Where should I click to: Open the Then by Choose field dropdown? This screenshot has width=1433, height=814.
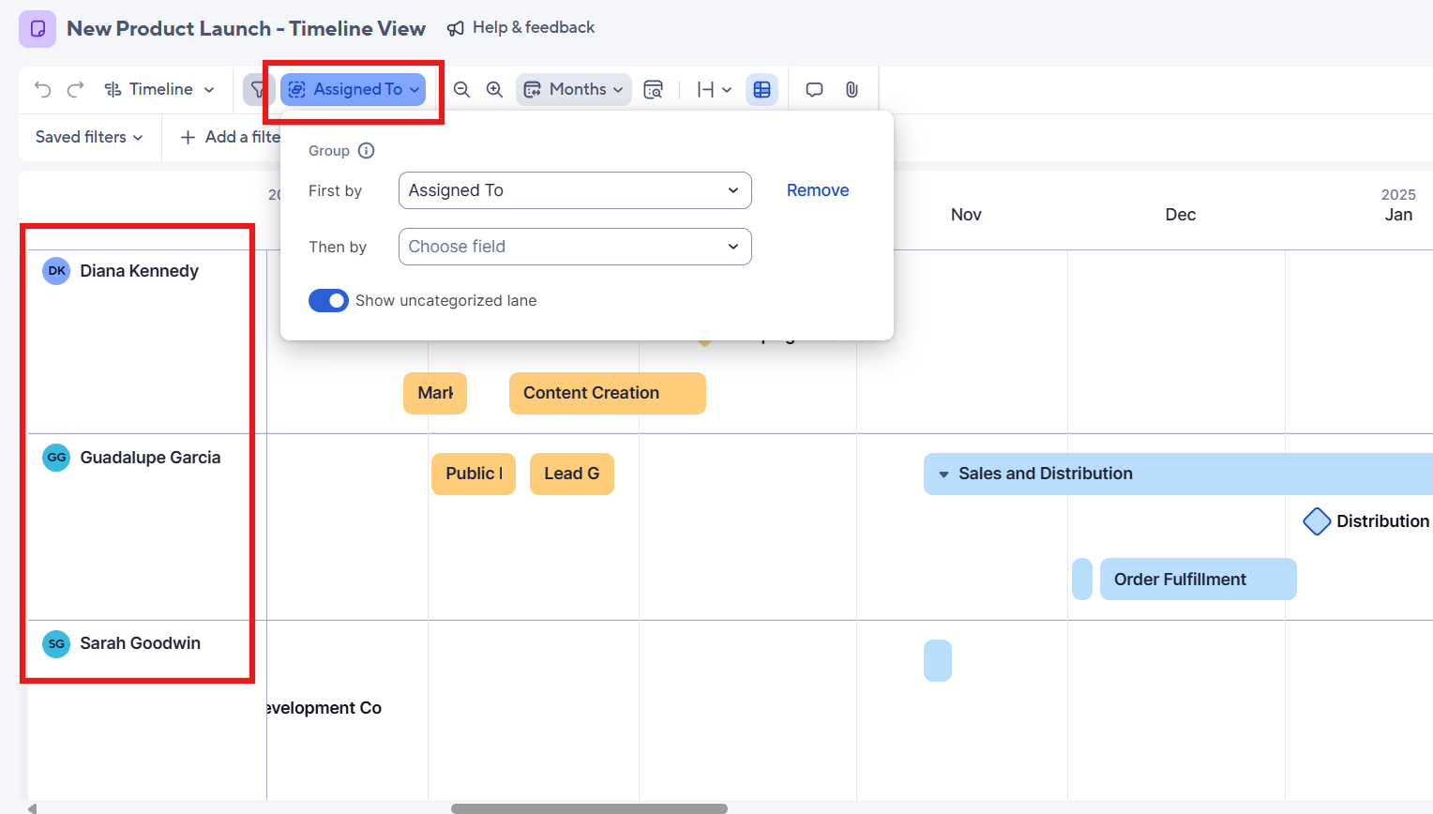(x=574, y=247)
